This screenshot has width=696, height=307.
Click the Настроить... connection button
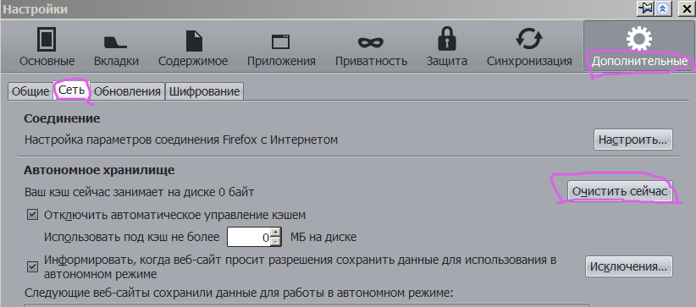pyautogui.click(x=633, y=140)
